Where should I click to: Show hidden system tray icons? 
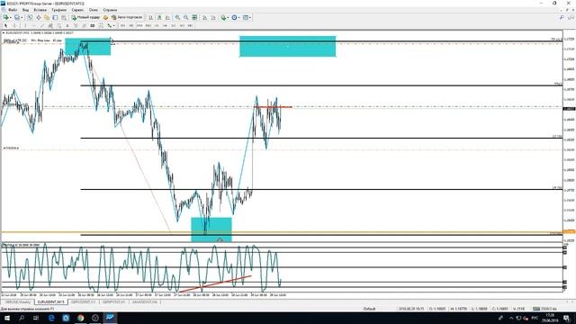pyautogui.click(x=511, y=318)
